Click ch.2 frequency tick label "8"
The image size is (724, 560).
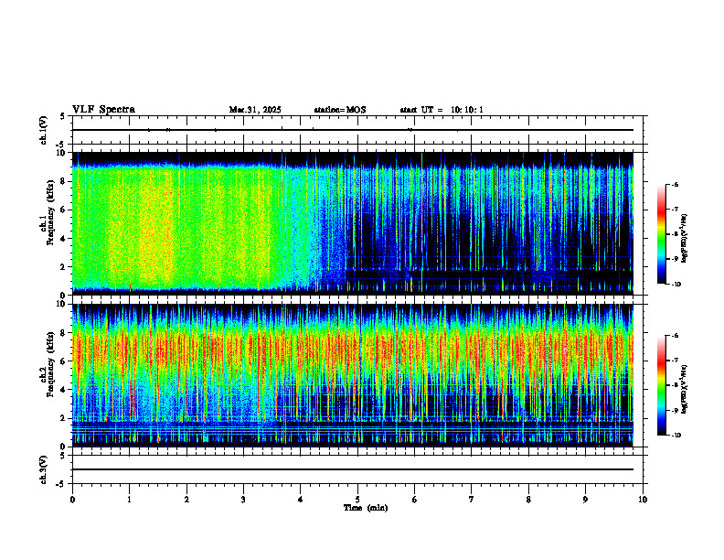click(x=63, y=333)
